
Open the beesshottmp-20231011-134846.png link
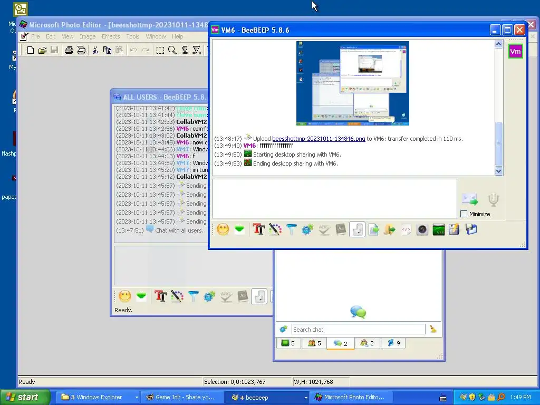click(x=319, y=139)
